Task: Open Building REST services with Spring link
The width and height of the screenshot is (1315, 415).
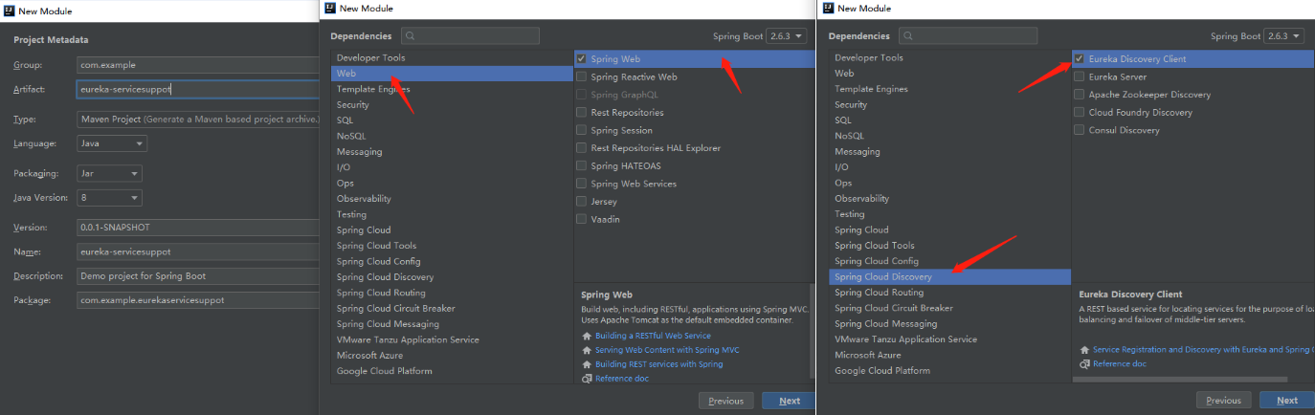Action: click(658, 364)
